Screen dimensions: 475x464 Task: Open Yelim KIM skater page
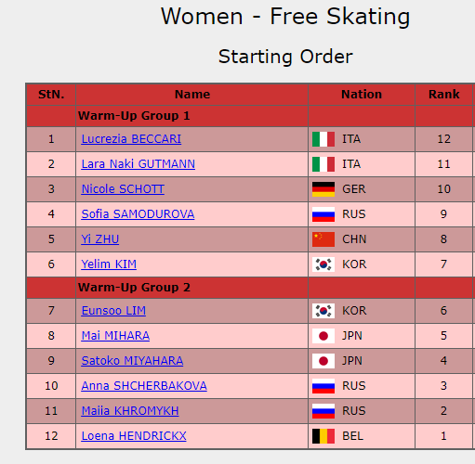[109, 264]
